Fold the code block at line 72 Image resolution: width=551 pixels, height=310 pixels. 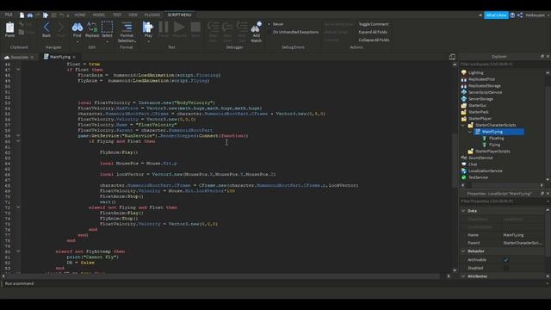point(18,208)
